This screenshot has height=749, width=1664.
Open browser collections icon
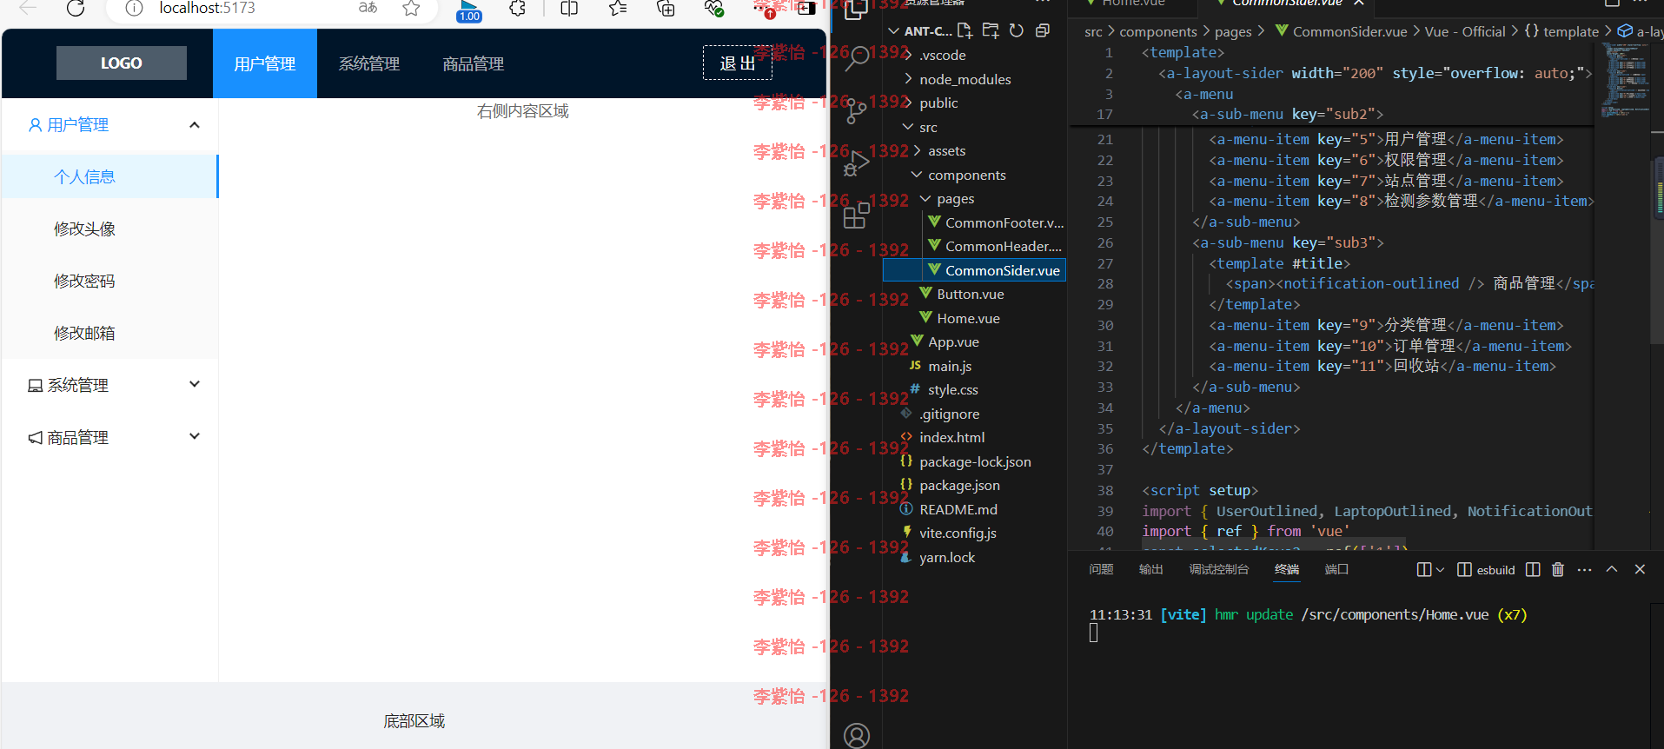point(666,9)
